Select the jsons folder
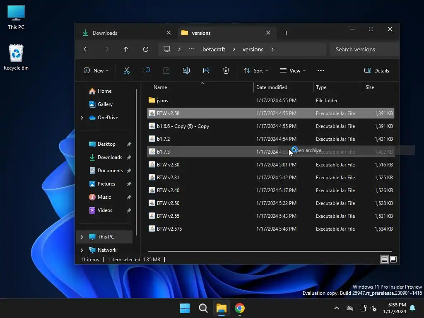Screen dimensions: 424x318 271,101
